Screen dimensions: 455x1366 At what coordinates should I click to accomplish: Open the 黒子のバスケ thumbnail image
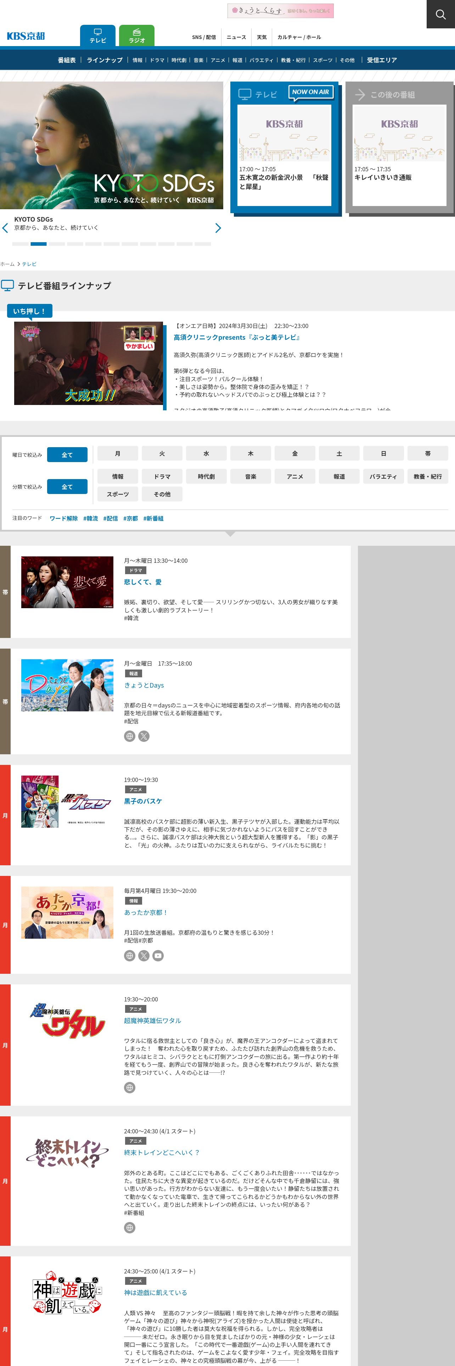67,802
